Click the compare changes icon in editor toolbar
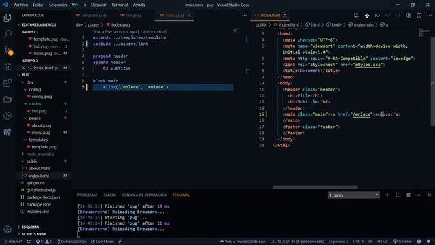This screenshot has width=435, height=245. (356, 15)
